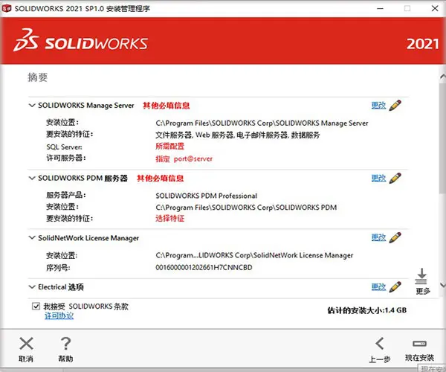Image resolution: width=446 pixels, height=372 pixels.
Task: Click the pencil icon for SolidNetWork License Manager
Action: click(395, 237)
